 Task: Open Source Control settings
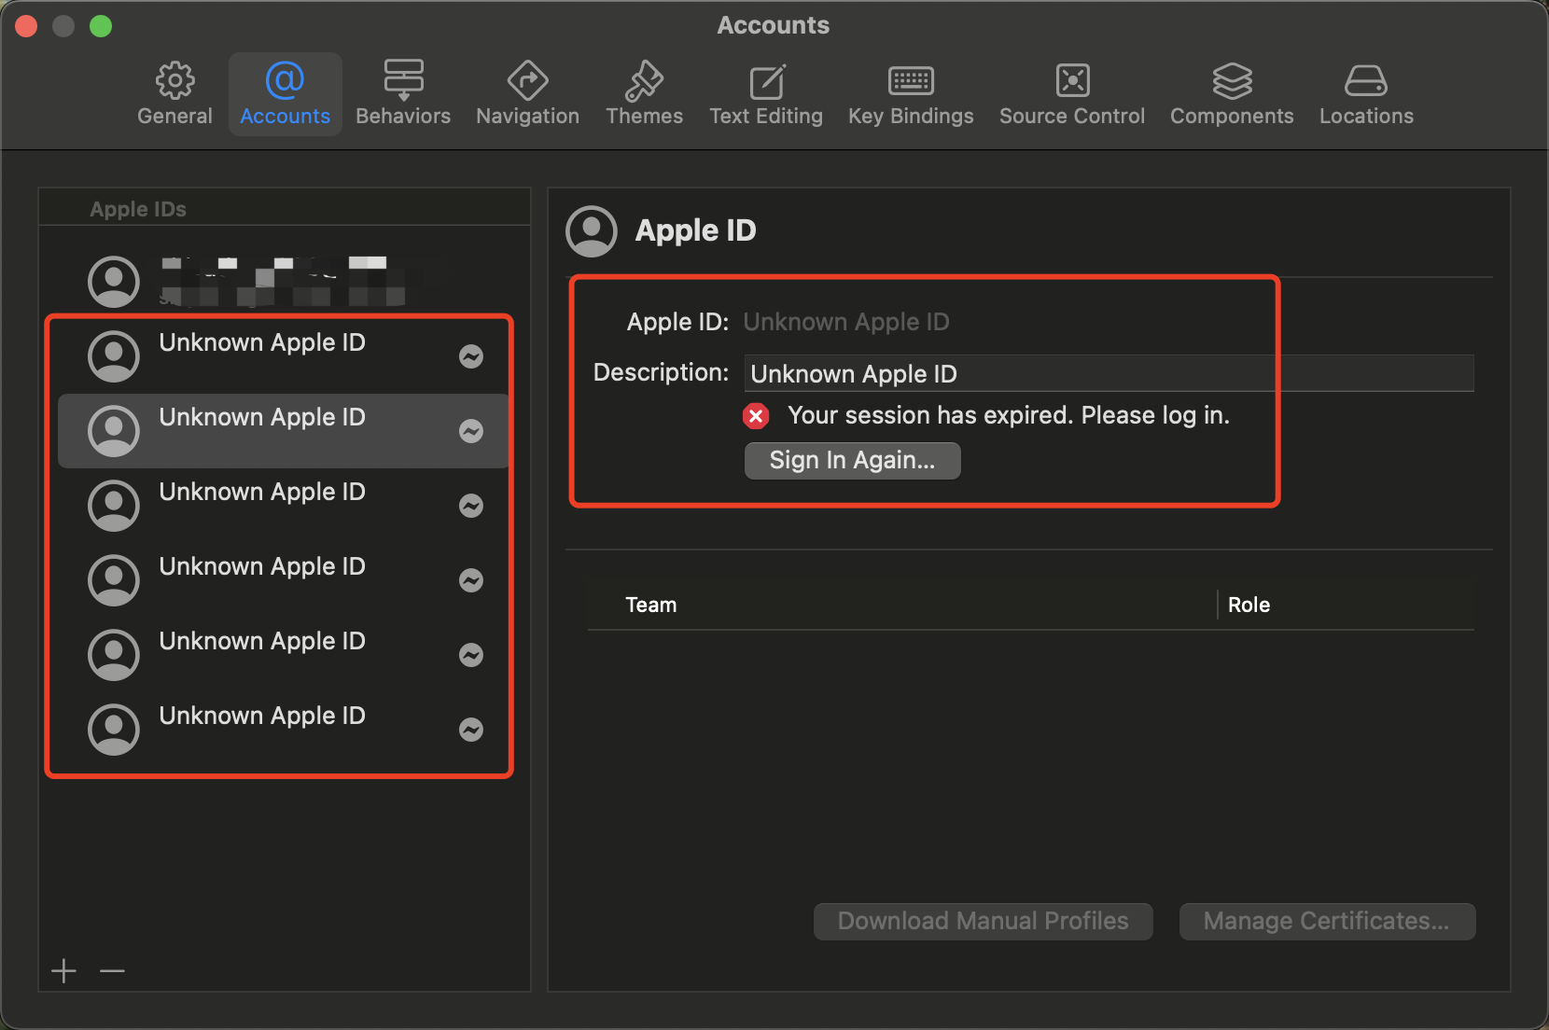point(1072,94)
